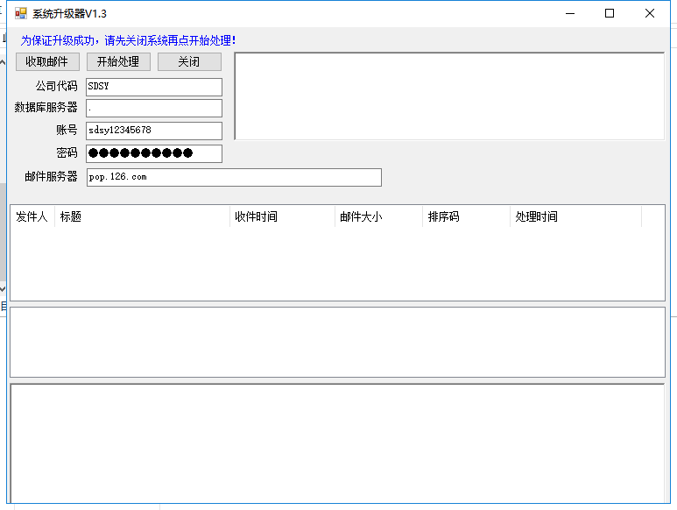This screenshot has height=510, width=677.
Task: Click into the 账号 field
Action: click(x=154, y=131)
